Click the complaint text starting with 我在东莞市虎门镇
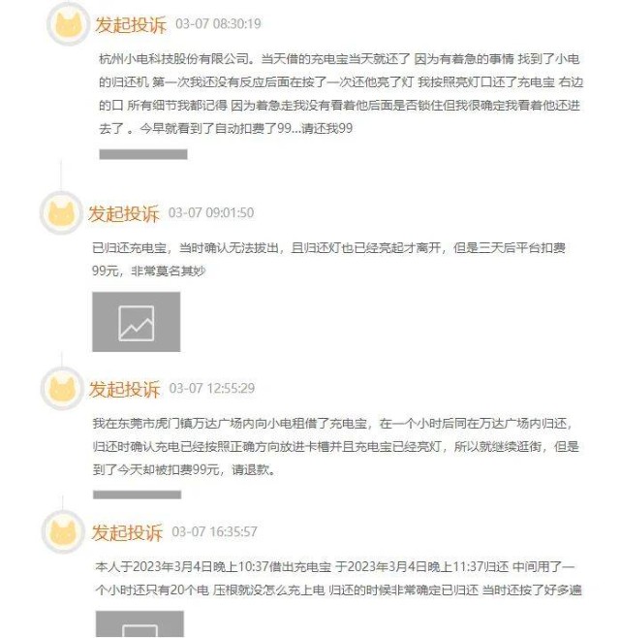The image size is (620, 638). 336,446
